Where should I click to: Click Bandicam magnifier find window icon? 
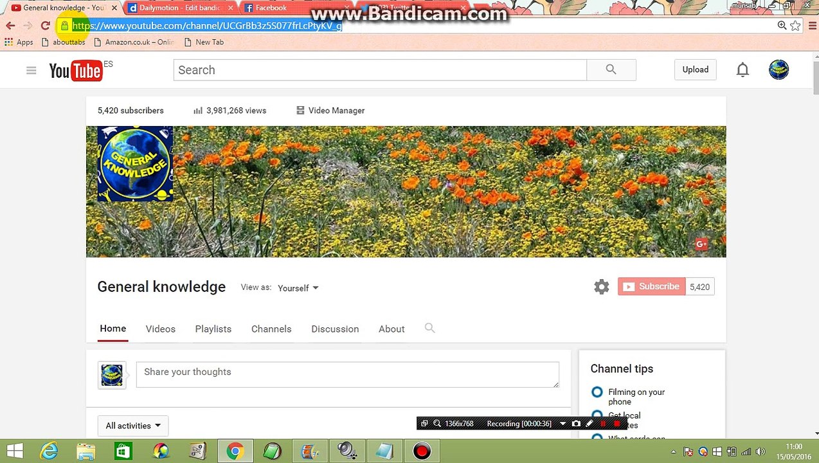click(x=437, y=423)
